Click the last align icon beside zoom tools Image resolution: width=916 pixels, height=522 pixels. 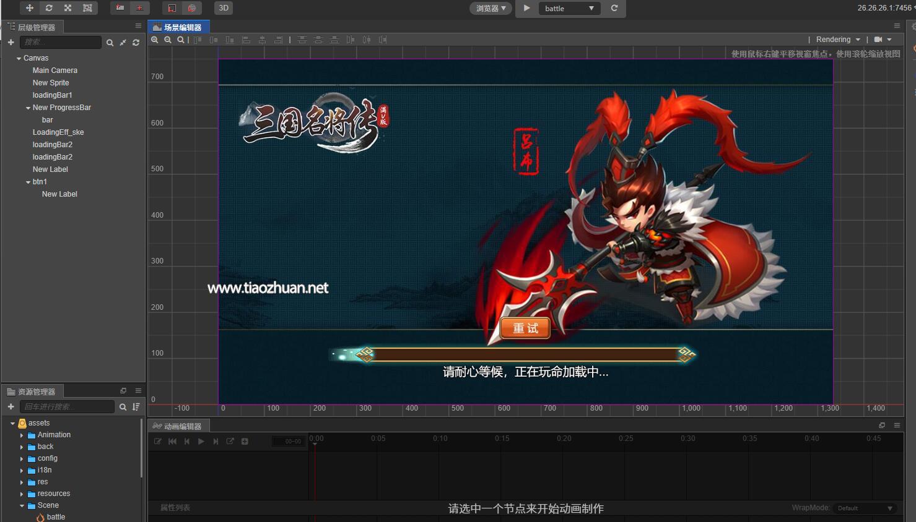coord(279,40)
